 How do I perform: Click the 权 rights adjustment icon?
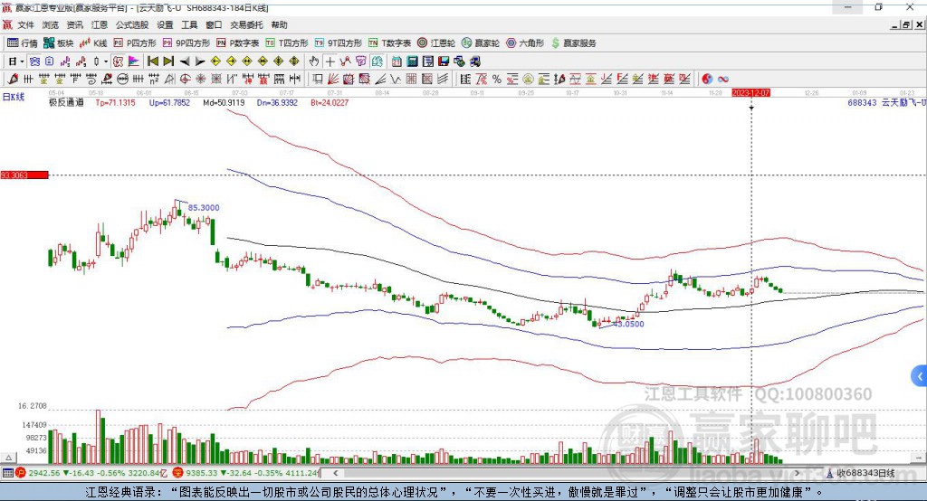(x=118, y=61)
